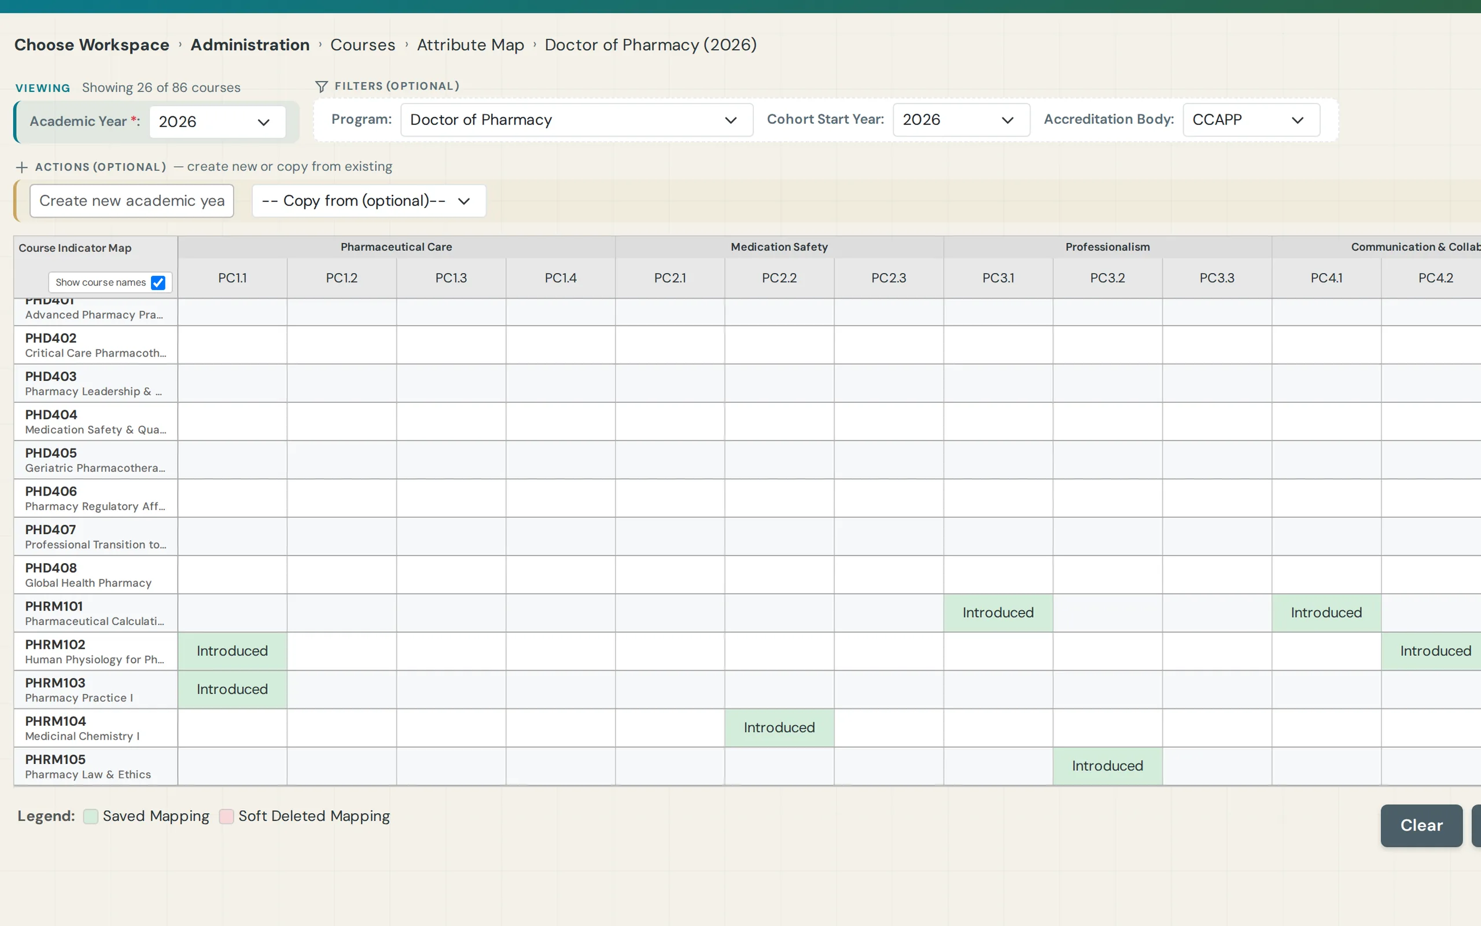Open the Accreditation Body dropdown showing CCAPP
Image resolution: width=1481 pixels, height=926 pixels.
[x=1251, y=120]
